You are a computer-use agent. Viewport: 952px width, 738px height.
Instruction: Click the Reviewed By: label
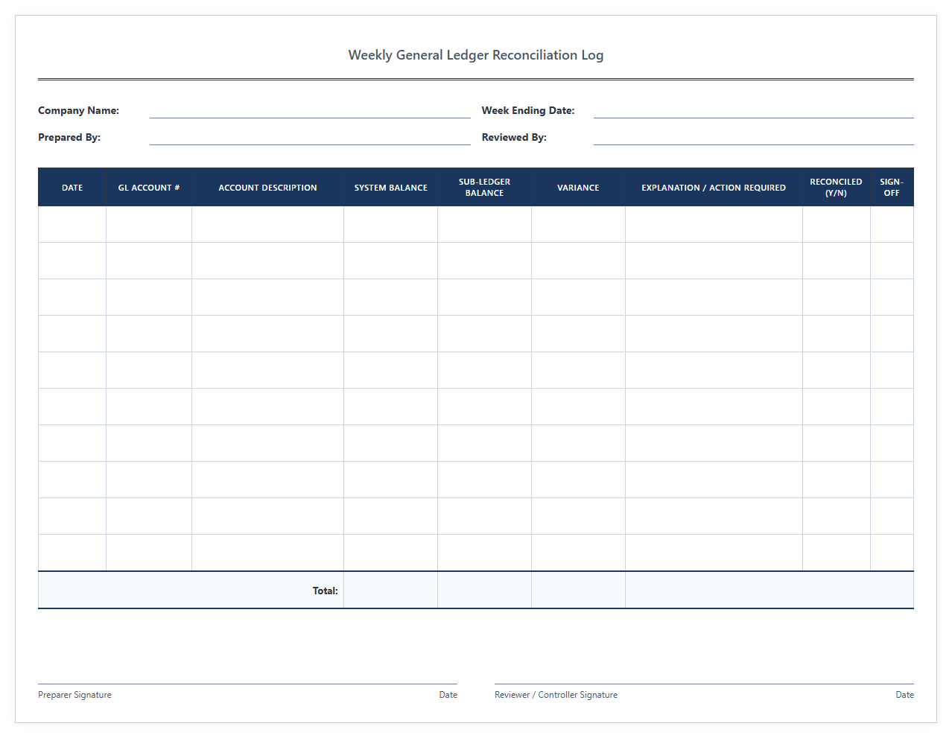(x=514, y=137)
